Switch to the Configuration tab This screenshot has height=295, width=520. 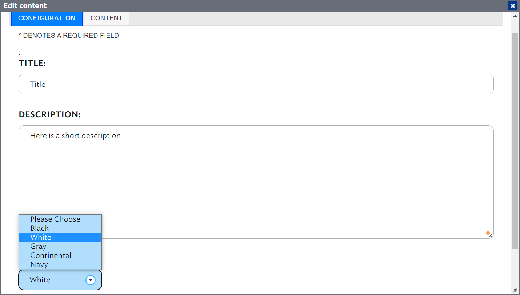(x=47, y=18)
